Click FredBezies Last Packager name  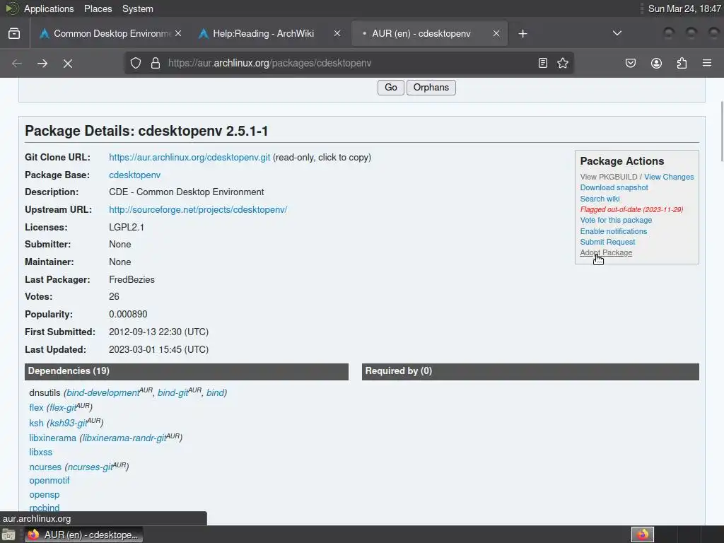coord(132,280)
